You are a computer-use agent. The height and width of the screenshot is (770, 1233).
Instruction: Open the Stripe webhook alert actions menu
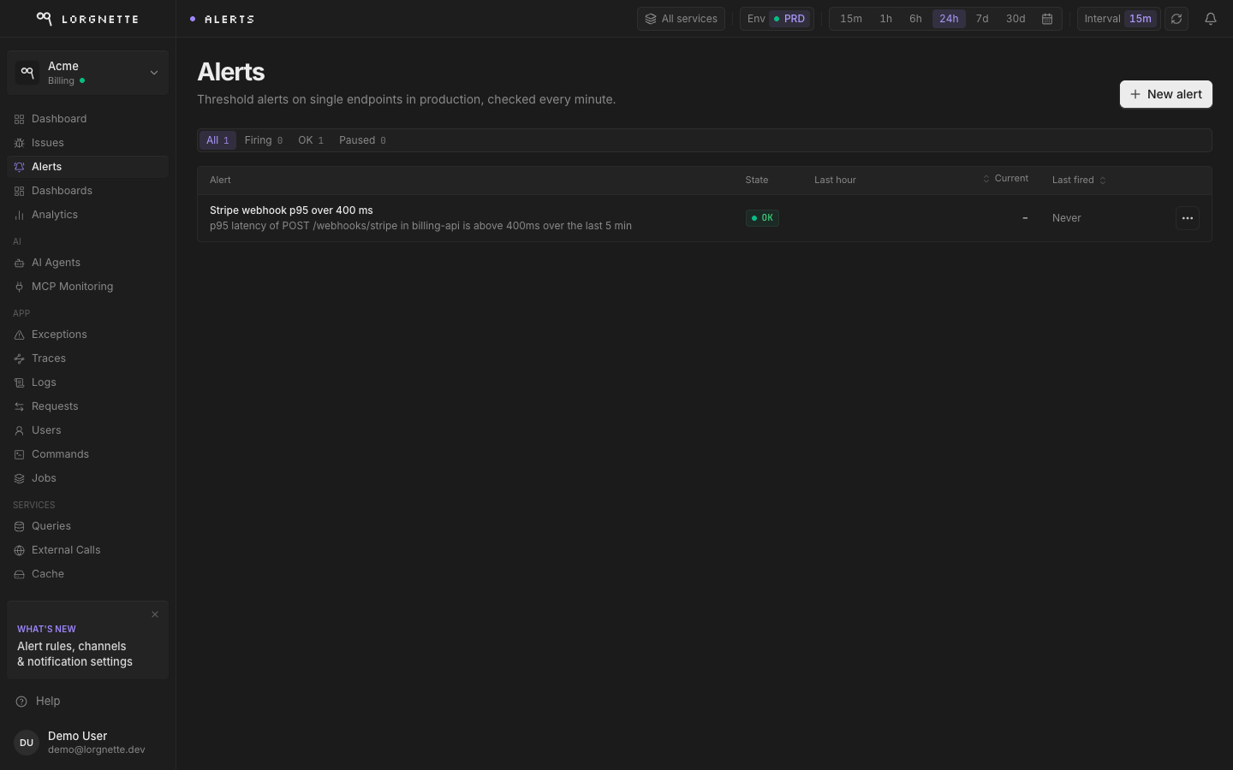click(1188, 218)
